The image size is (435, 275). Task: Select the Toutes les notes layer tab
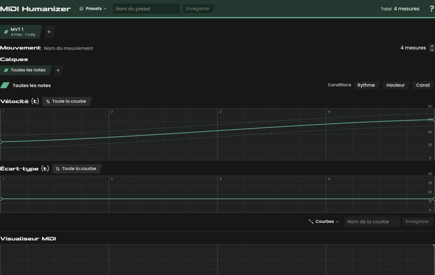(26, 70)
